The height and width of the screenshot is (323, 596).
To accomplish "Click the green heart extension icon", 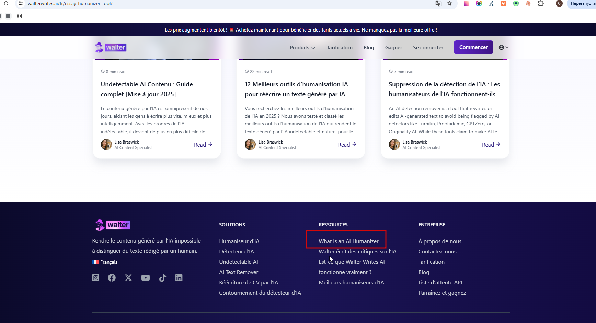I will point(516,3).
